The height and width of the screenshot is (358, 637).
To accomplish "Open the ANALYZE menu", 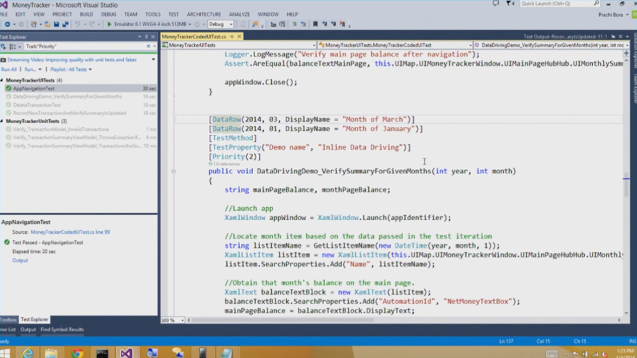I will (x=239, y=14).
